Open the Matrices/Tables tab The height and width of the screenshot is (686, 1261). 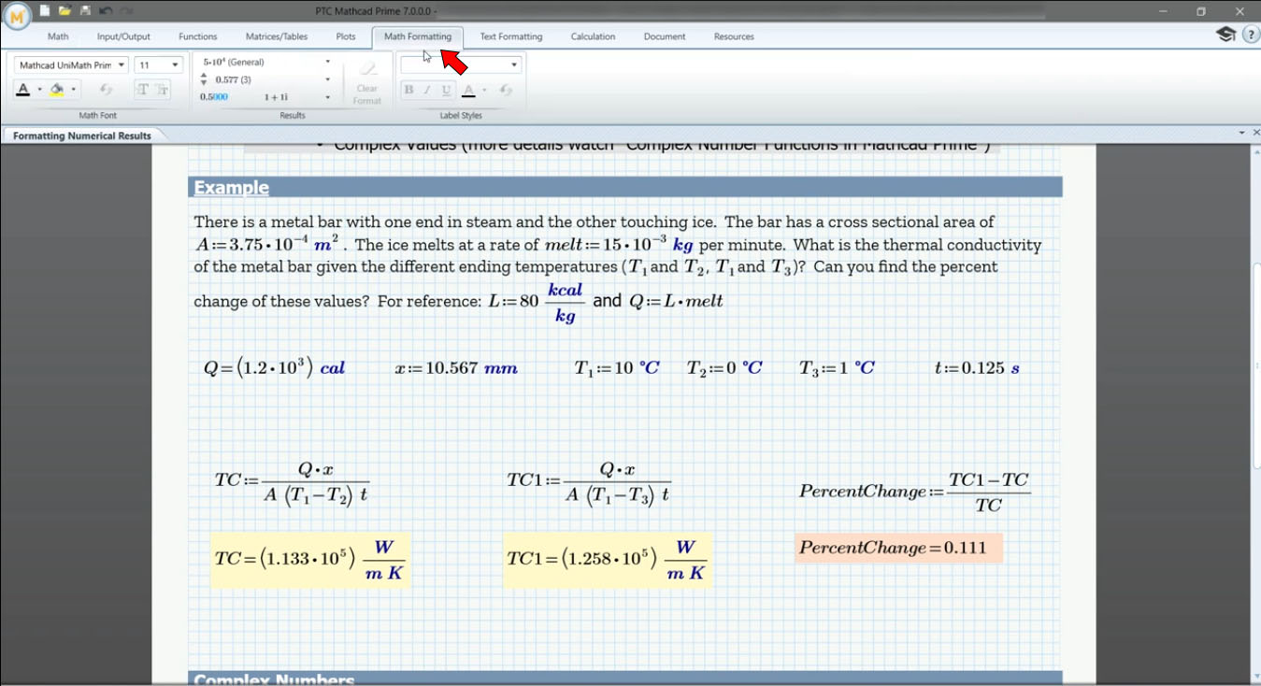pyautogui.click(x=277, y=36)
